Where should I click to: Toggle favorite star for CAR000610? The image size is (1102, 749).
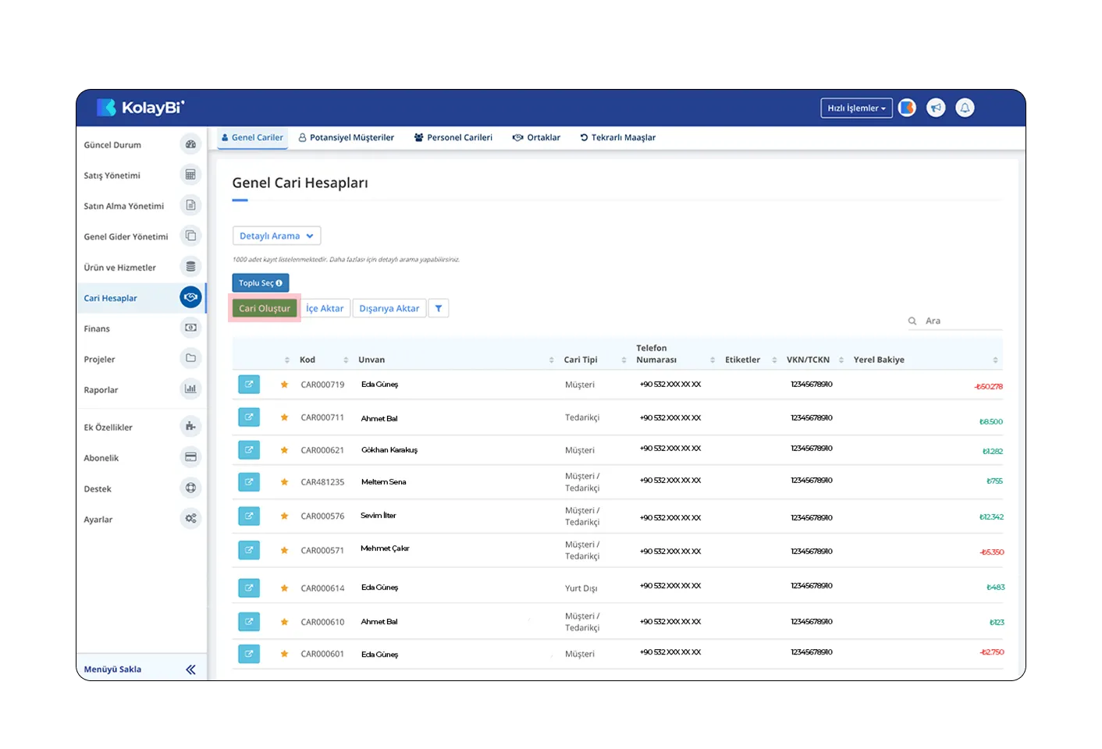(285, 622)
